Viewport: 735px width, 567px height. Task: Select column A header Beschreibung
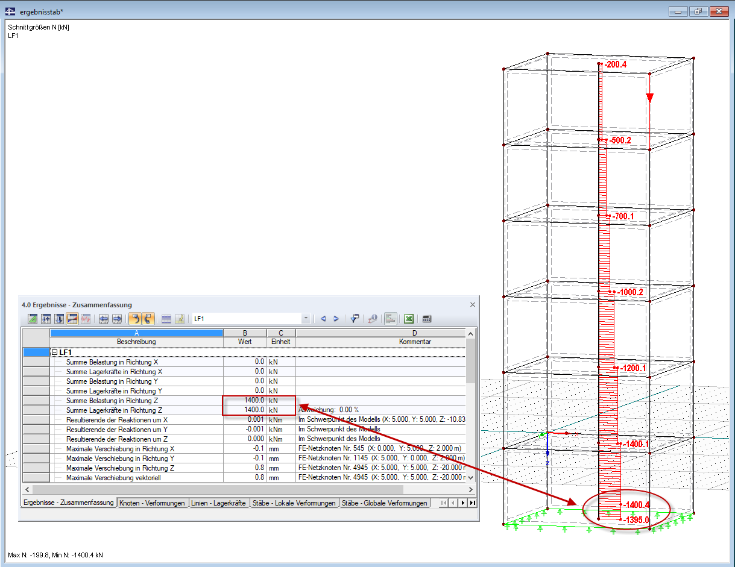[x=136, y=342]
